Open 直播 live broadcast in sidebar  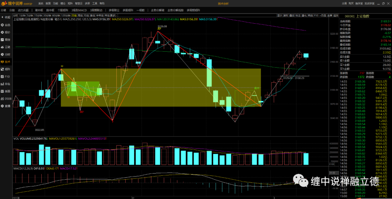pos(6,106)
